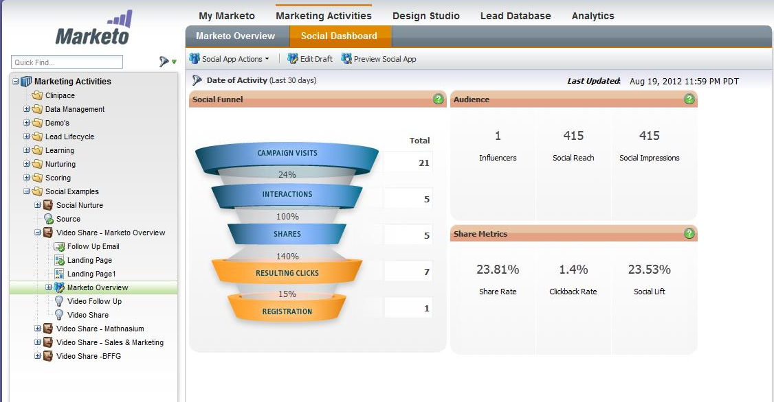Select Learning in the tree
Screen dimensions: 774x402
click(x=60, y=150)
